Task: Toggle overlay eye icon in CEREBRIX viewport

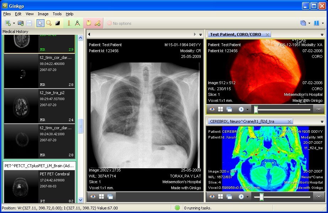Action: (213, 196)
